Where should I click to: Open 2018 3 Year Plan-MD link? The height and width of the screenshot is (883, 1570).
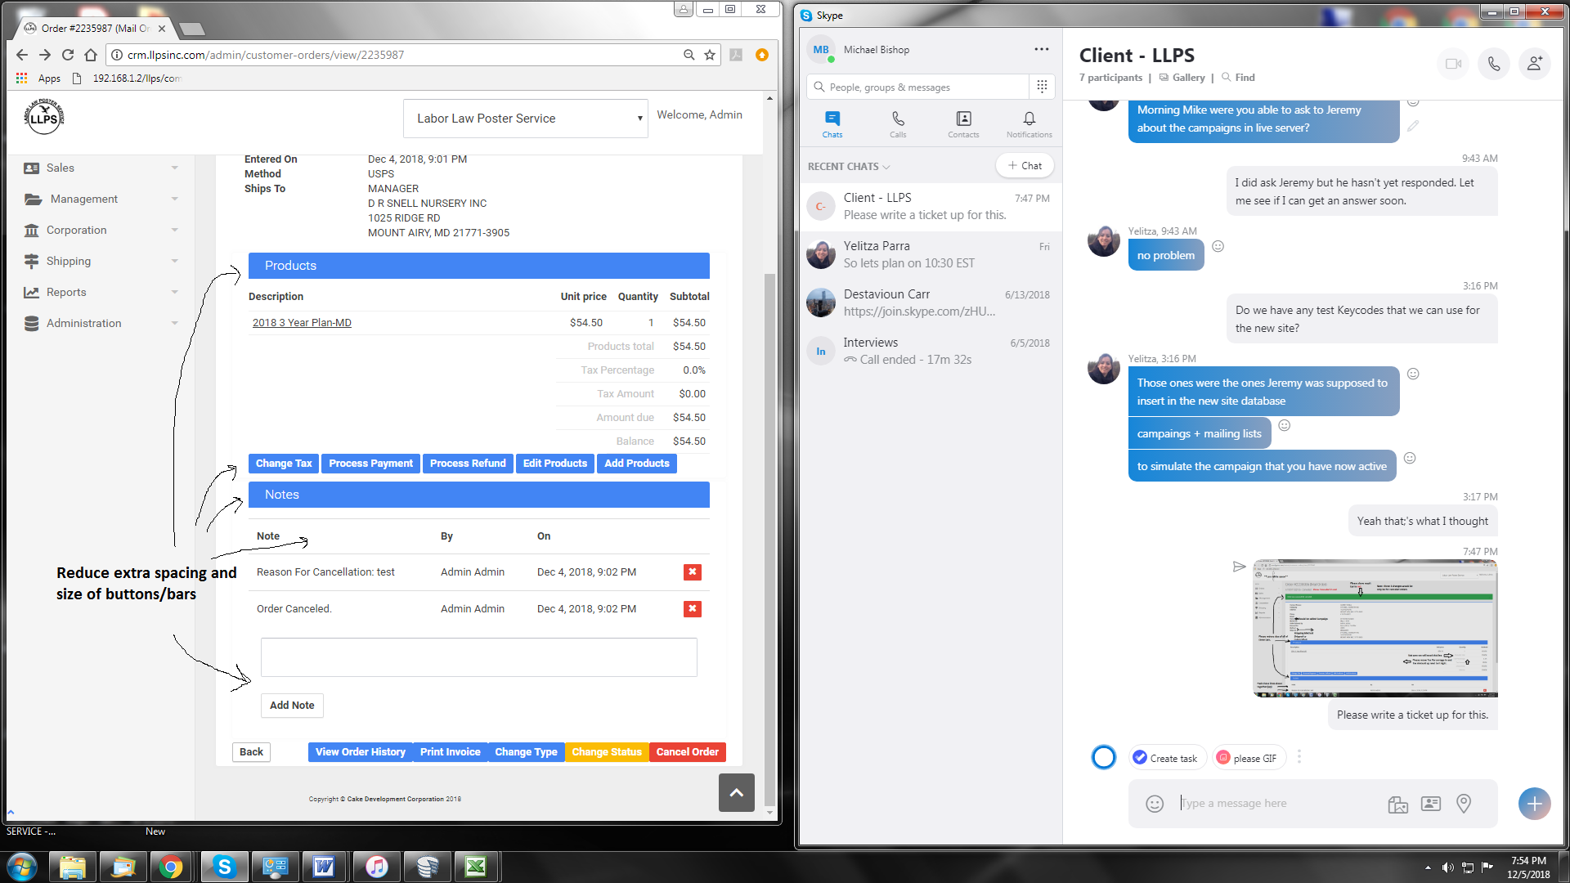tap(302, 323)
